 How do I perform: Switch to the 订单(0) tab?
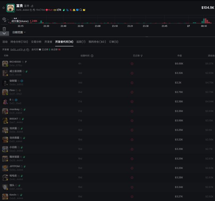coord(114,42)
